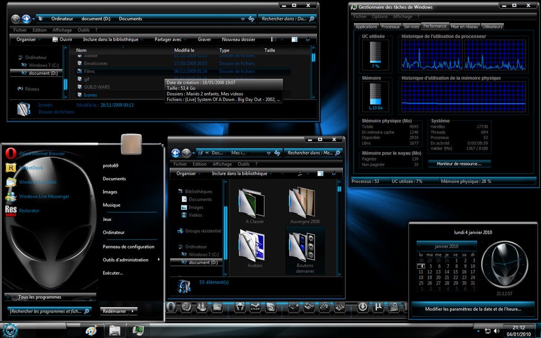Open Outils menu in Mes images window
This screenshot has height=338, width=541.
[243, 164]
